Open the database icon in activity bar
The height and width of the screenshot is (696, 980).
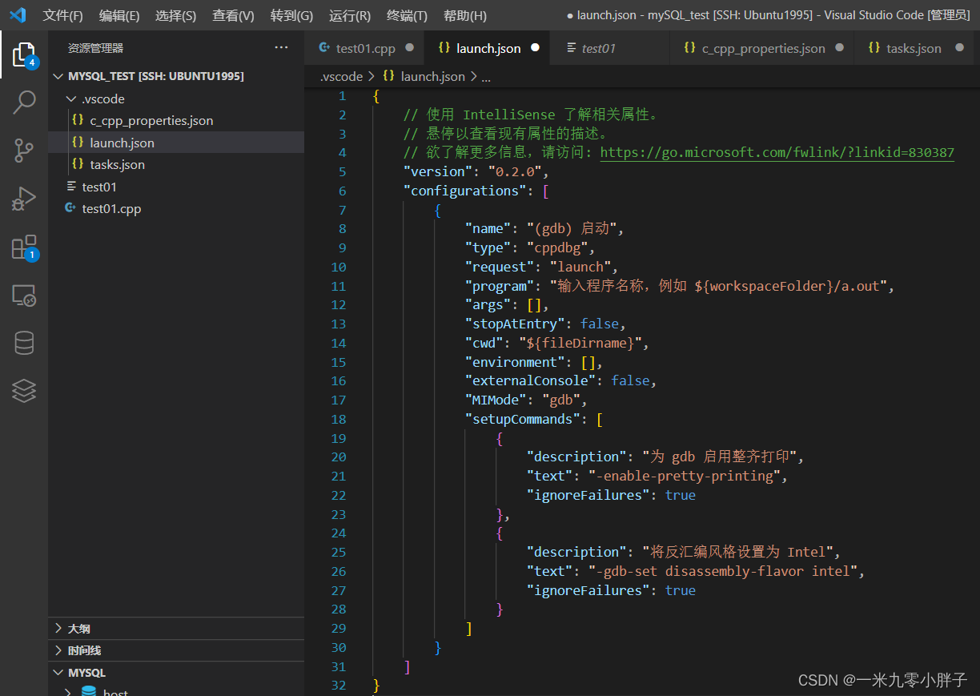(x=24, y=344)
